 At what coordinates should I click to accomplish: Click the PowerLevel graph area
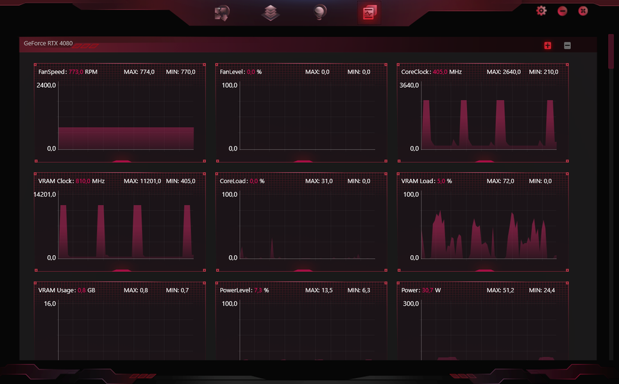(x=307, y=331)
